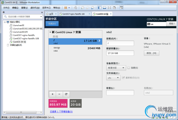This screenshot has height=120, width=178.
Task: Click the 完成(D) button
Action: coord(52,23)
